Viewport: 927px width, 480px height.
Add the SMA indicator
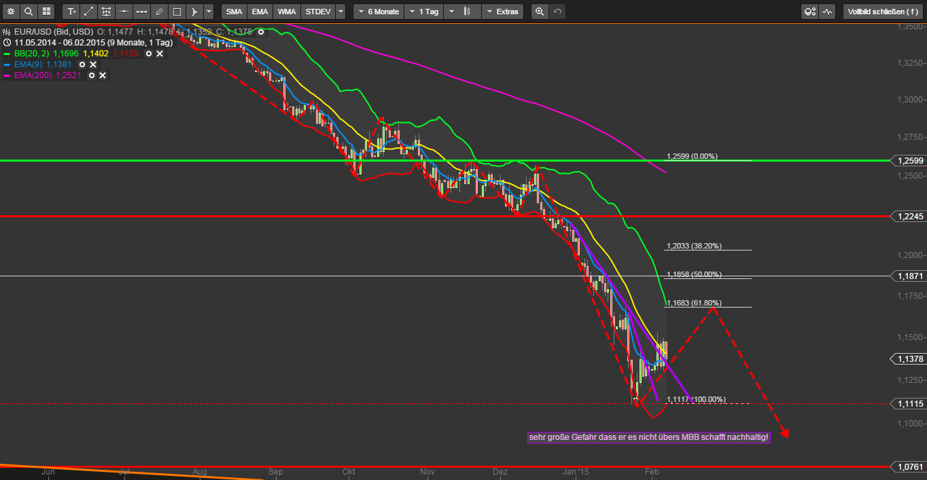tap(234, 12)
